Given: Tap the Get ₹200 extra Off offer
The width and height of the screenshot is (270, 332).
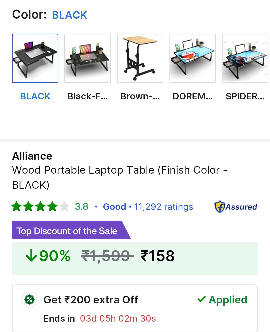Looking at the screenshot, I should tap(91, 300).
